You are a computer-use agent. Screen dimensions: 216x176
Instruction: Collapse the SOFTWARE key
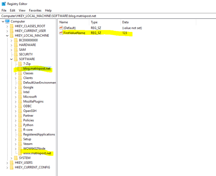click(12, 59)
